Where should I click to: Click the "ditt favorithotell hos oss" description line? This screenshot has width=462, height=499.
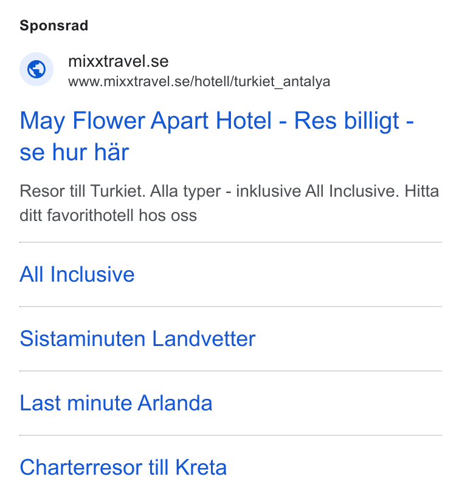108,216
